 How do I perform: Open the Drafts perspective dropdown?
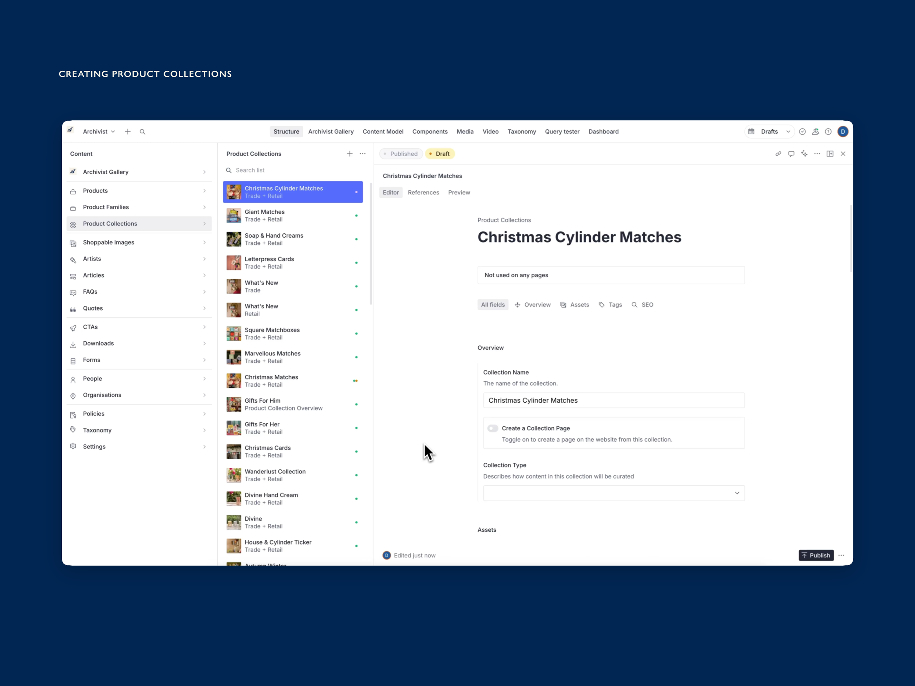pyautogui.click(x=770, y=131)
